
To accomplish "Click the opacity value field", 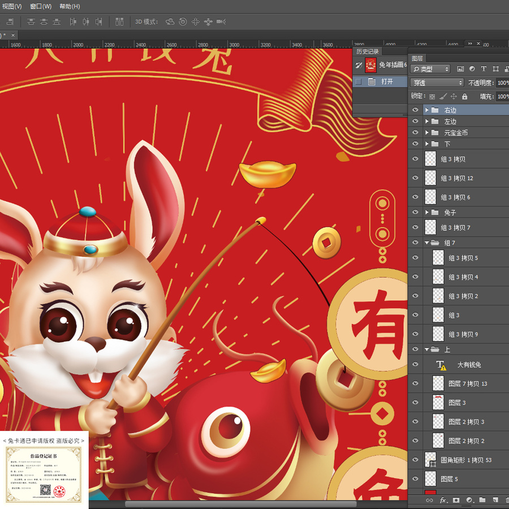I will [x=503, y=83].
